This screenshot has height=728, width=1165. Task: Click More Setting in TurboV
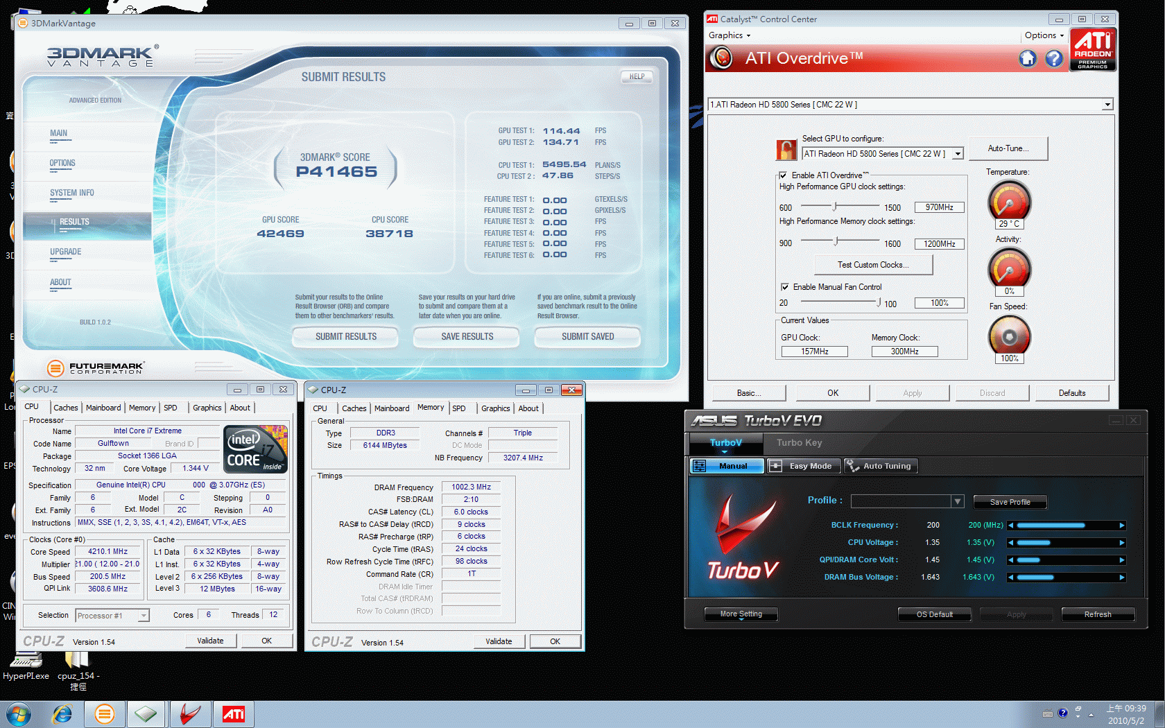tap(741, 614)
